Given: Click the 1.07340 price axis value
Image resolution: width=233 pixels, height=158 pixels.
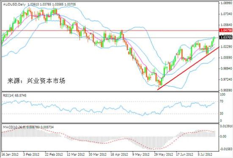Looking at the screenshot, I should point(226,14).
